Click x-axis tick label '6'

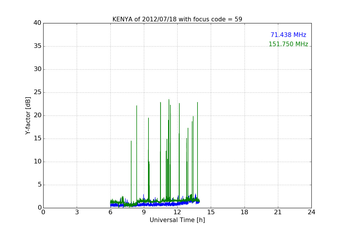pyautogui.click(x=110, y=212)
